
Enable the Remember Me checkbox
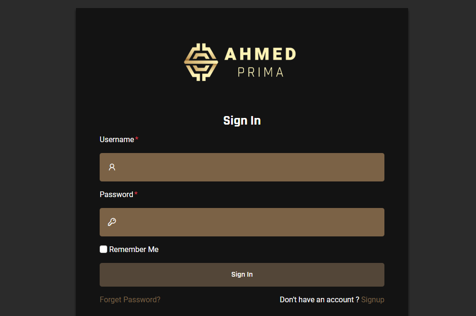pos(103,249)
